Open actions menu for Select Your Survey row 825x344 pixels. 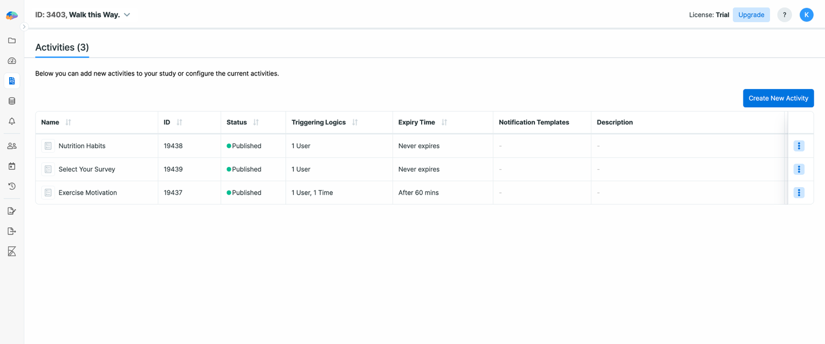799,169
